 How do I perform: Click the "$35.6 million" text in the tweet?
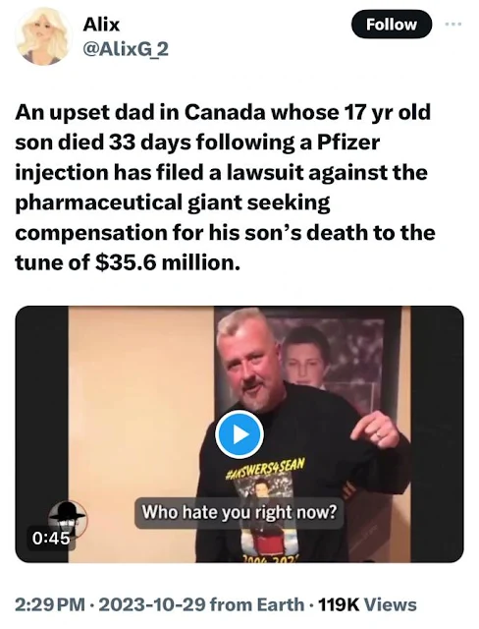169,262
